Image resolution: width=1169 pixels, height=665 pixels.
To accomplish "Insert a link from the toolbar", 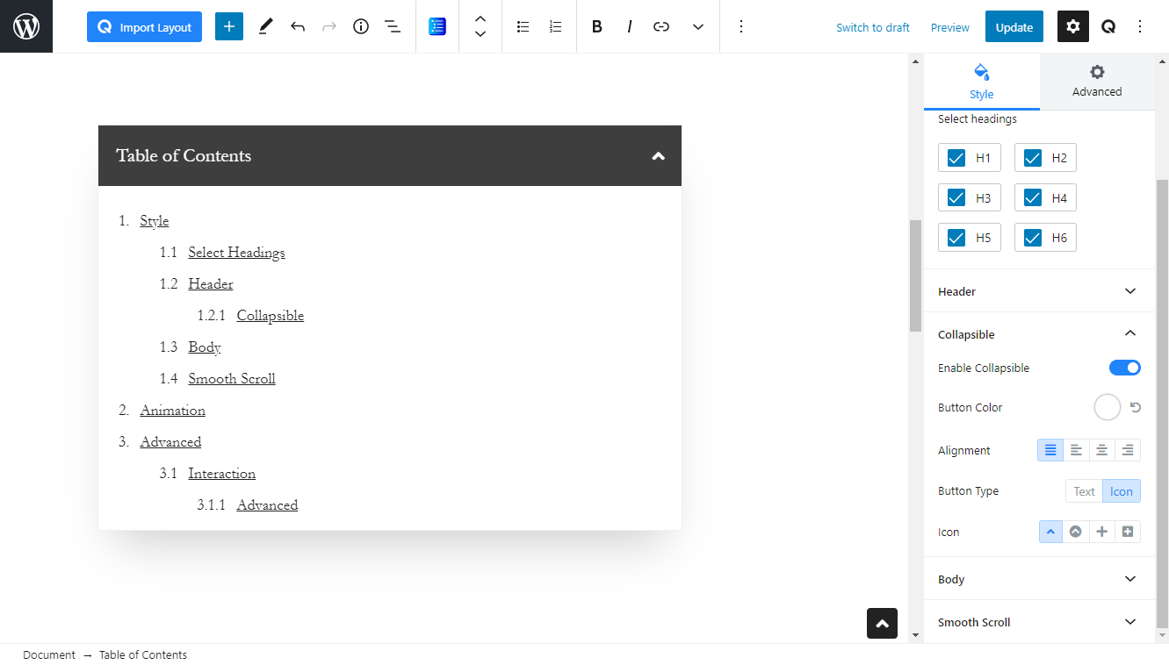I will click(x=661, y=26).
